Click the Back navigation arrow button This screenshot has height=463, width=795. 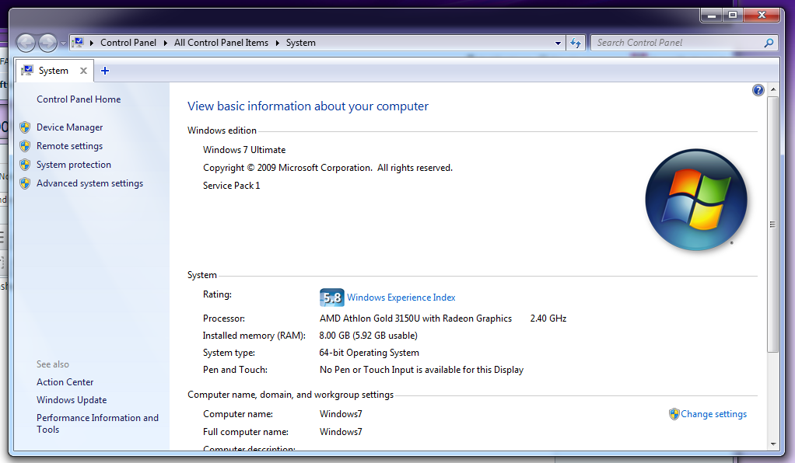tap(26, 43)
